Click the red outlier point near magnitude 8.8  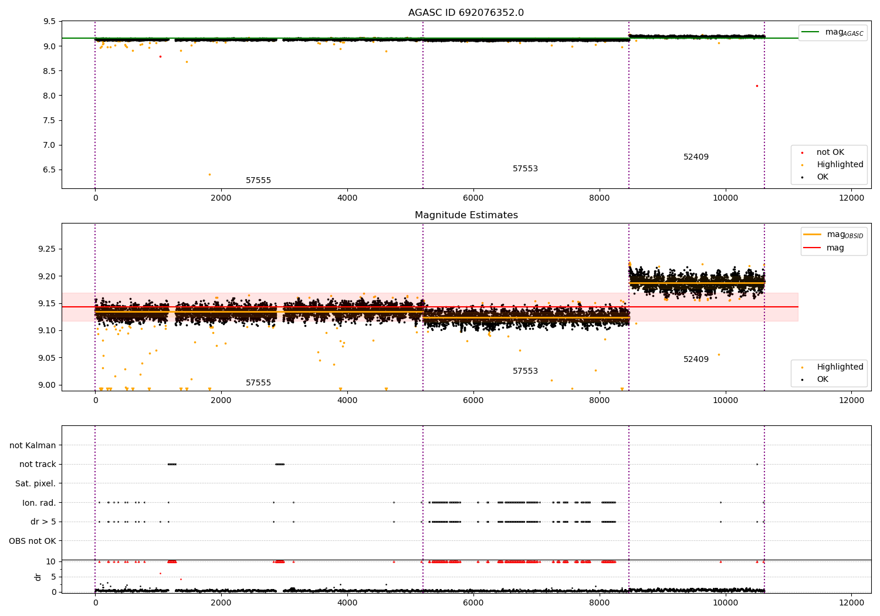160,56
